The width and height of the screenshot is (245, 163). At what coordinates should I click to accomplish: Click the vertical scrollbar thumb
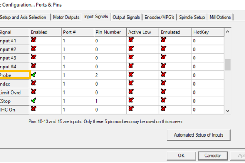[228, 65]
